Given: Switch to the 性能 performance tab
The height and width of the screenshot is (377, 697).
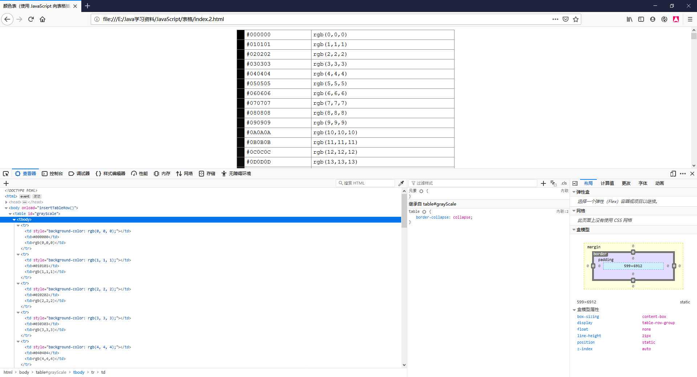Looking at the screenshot, I should click(139, 174).
